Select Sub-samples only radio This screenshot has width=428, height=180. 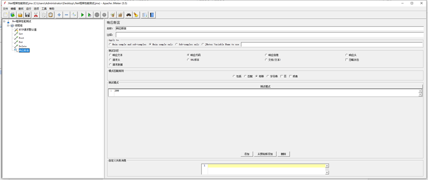(x=177, y=44)
